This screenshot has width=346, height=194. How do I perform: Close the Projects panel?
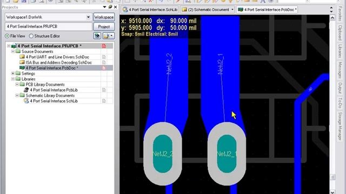pyautogui.click(x=115, y=7)
